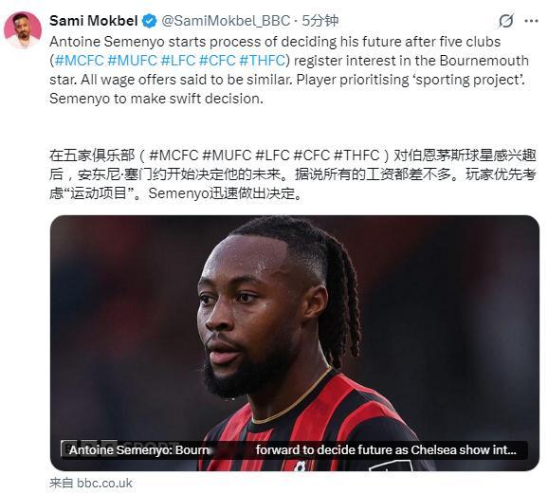Click the English tweet body text
Viewport: 548px width, 494px height.
(x=289, y=70)
